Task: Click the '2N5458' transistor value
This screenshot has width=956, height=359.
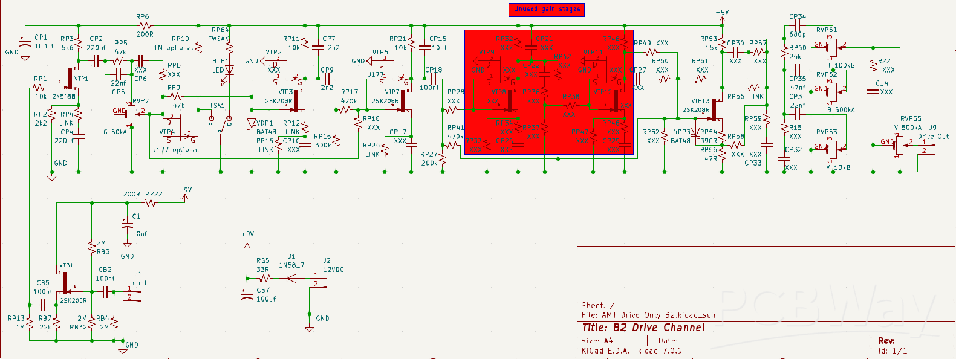Action: [64, 97]
